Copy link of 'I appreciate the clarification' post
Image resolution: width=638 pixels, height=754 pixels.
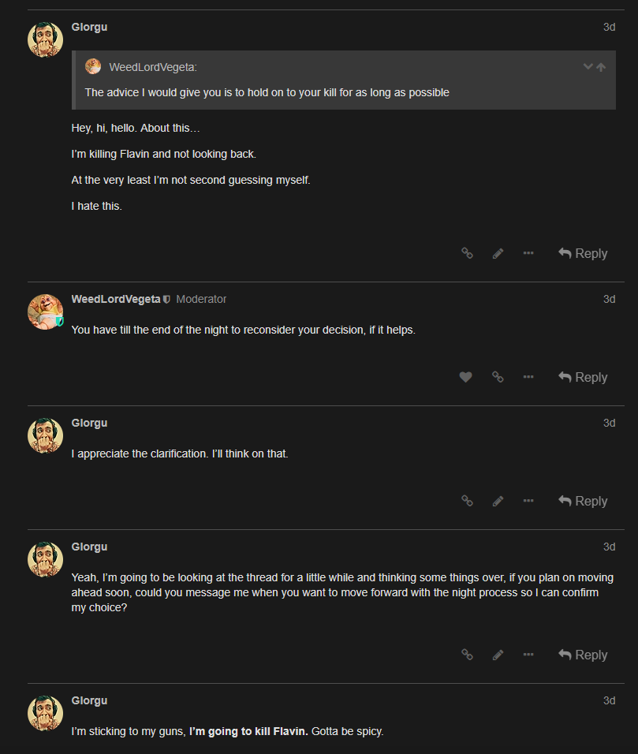tap(467, 501)
